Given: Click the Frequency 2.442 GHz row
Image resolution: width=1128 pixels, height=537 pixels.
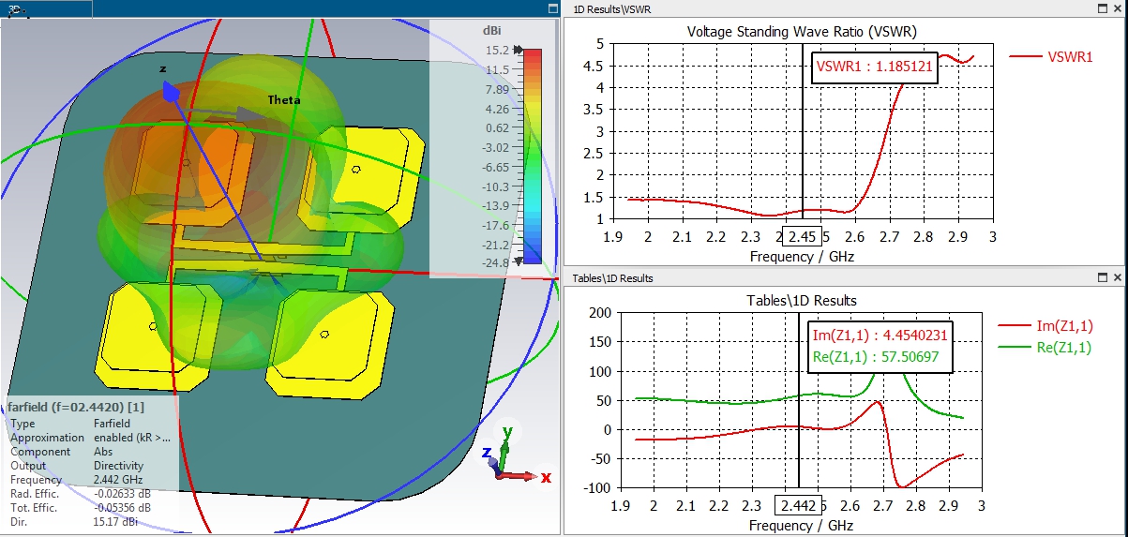Looking at the screenshot, I should [76, 480].
